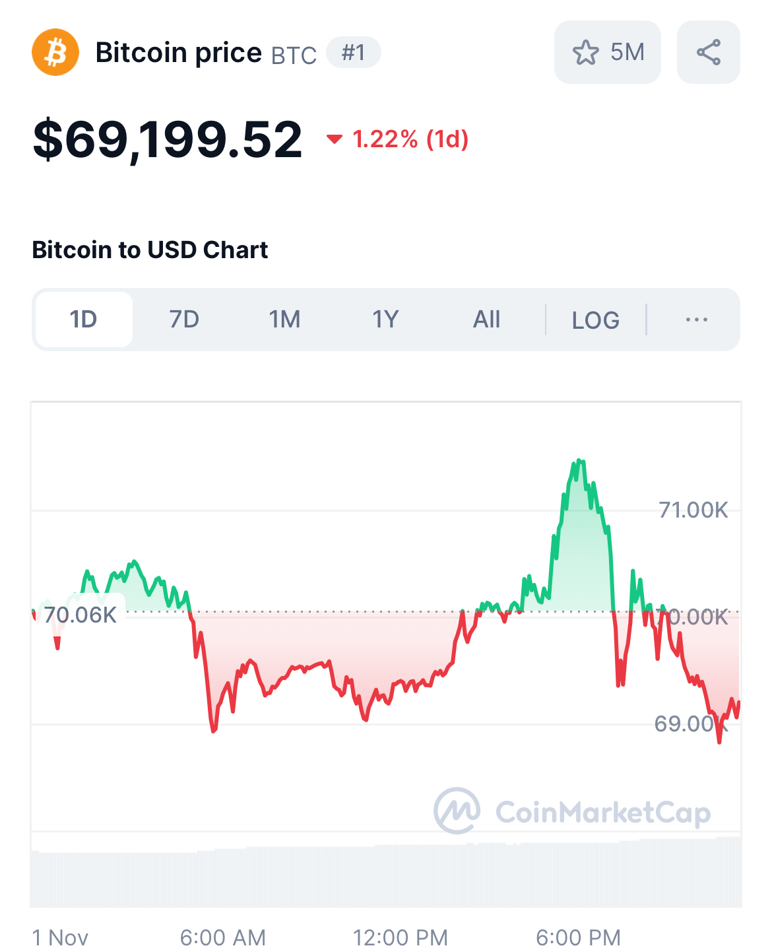
Task: Switch chart to 1M range
Action: click(x=284, y=320)
